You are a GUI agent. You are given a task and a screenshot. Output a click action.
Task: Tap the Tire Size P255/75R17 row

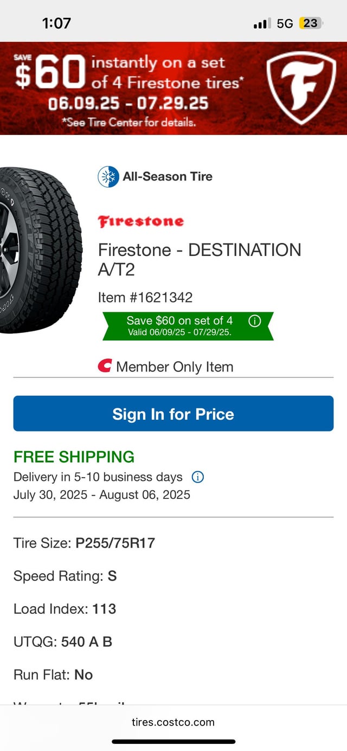pyautogui.click(x=84, y=543)
